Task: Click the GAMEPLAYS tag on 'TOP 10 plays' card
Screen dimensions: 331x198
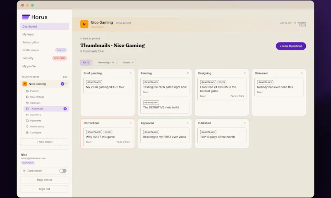Action: (x=208, y=132)
